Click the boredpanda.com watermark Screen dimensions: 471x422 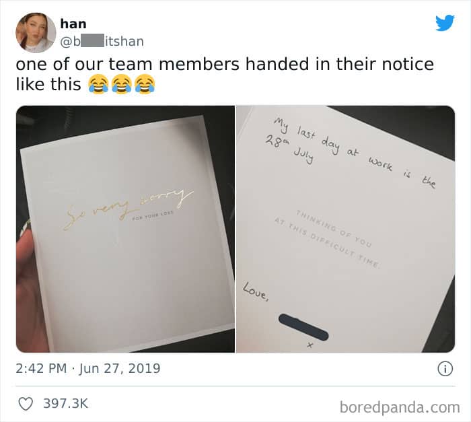[400, 407]
